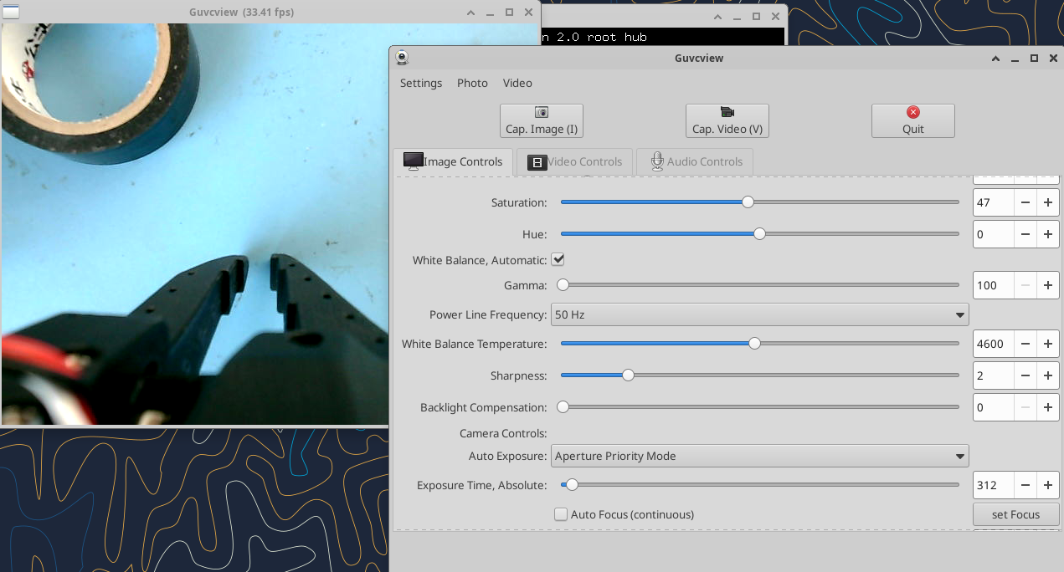Click the White Balance Temperature slider handle
Image resolution: width=1064 pixels, height=572 pixels.
click(x=754, y=343)
